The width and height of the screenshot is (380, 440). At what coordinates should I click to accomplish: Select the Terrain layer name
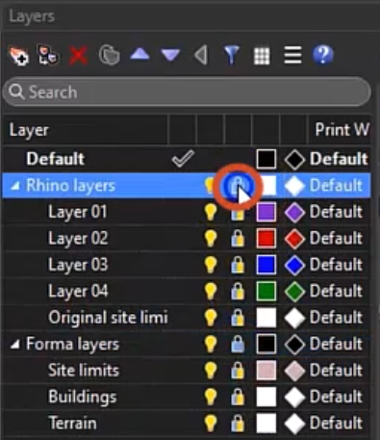coord(72,423)
